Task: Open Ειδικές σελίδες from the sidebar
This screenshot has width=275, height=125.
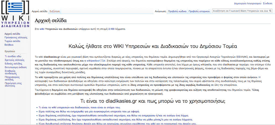Action: click(13, 64)
